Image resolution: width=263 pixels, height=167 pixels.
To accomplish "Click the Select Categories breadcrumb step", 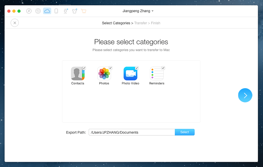I will 116,23.
